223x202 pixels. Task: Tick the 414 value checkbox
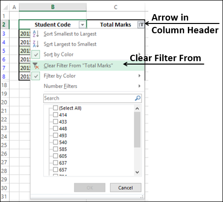tap(56, 114)
